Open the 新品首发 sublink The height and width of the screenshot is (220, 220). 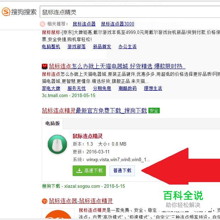102,46
